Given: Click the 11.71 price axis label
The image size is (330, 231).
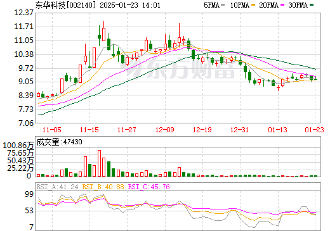Looking at the screenshot, I should [x=23, y=27].
